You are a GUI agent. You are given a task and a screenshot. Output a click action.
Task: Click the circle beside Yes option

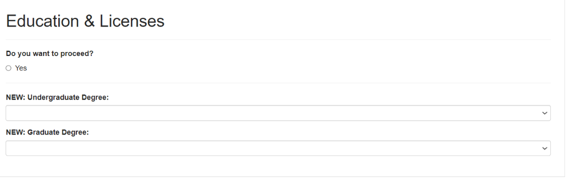pos(9,68)
